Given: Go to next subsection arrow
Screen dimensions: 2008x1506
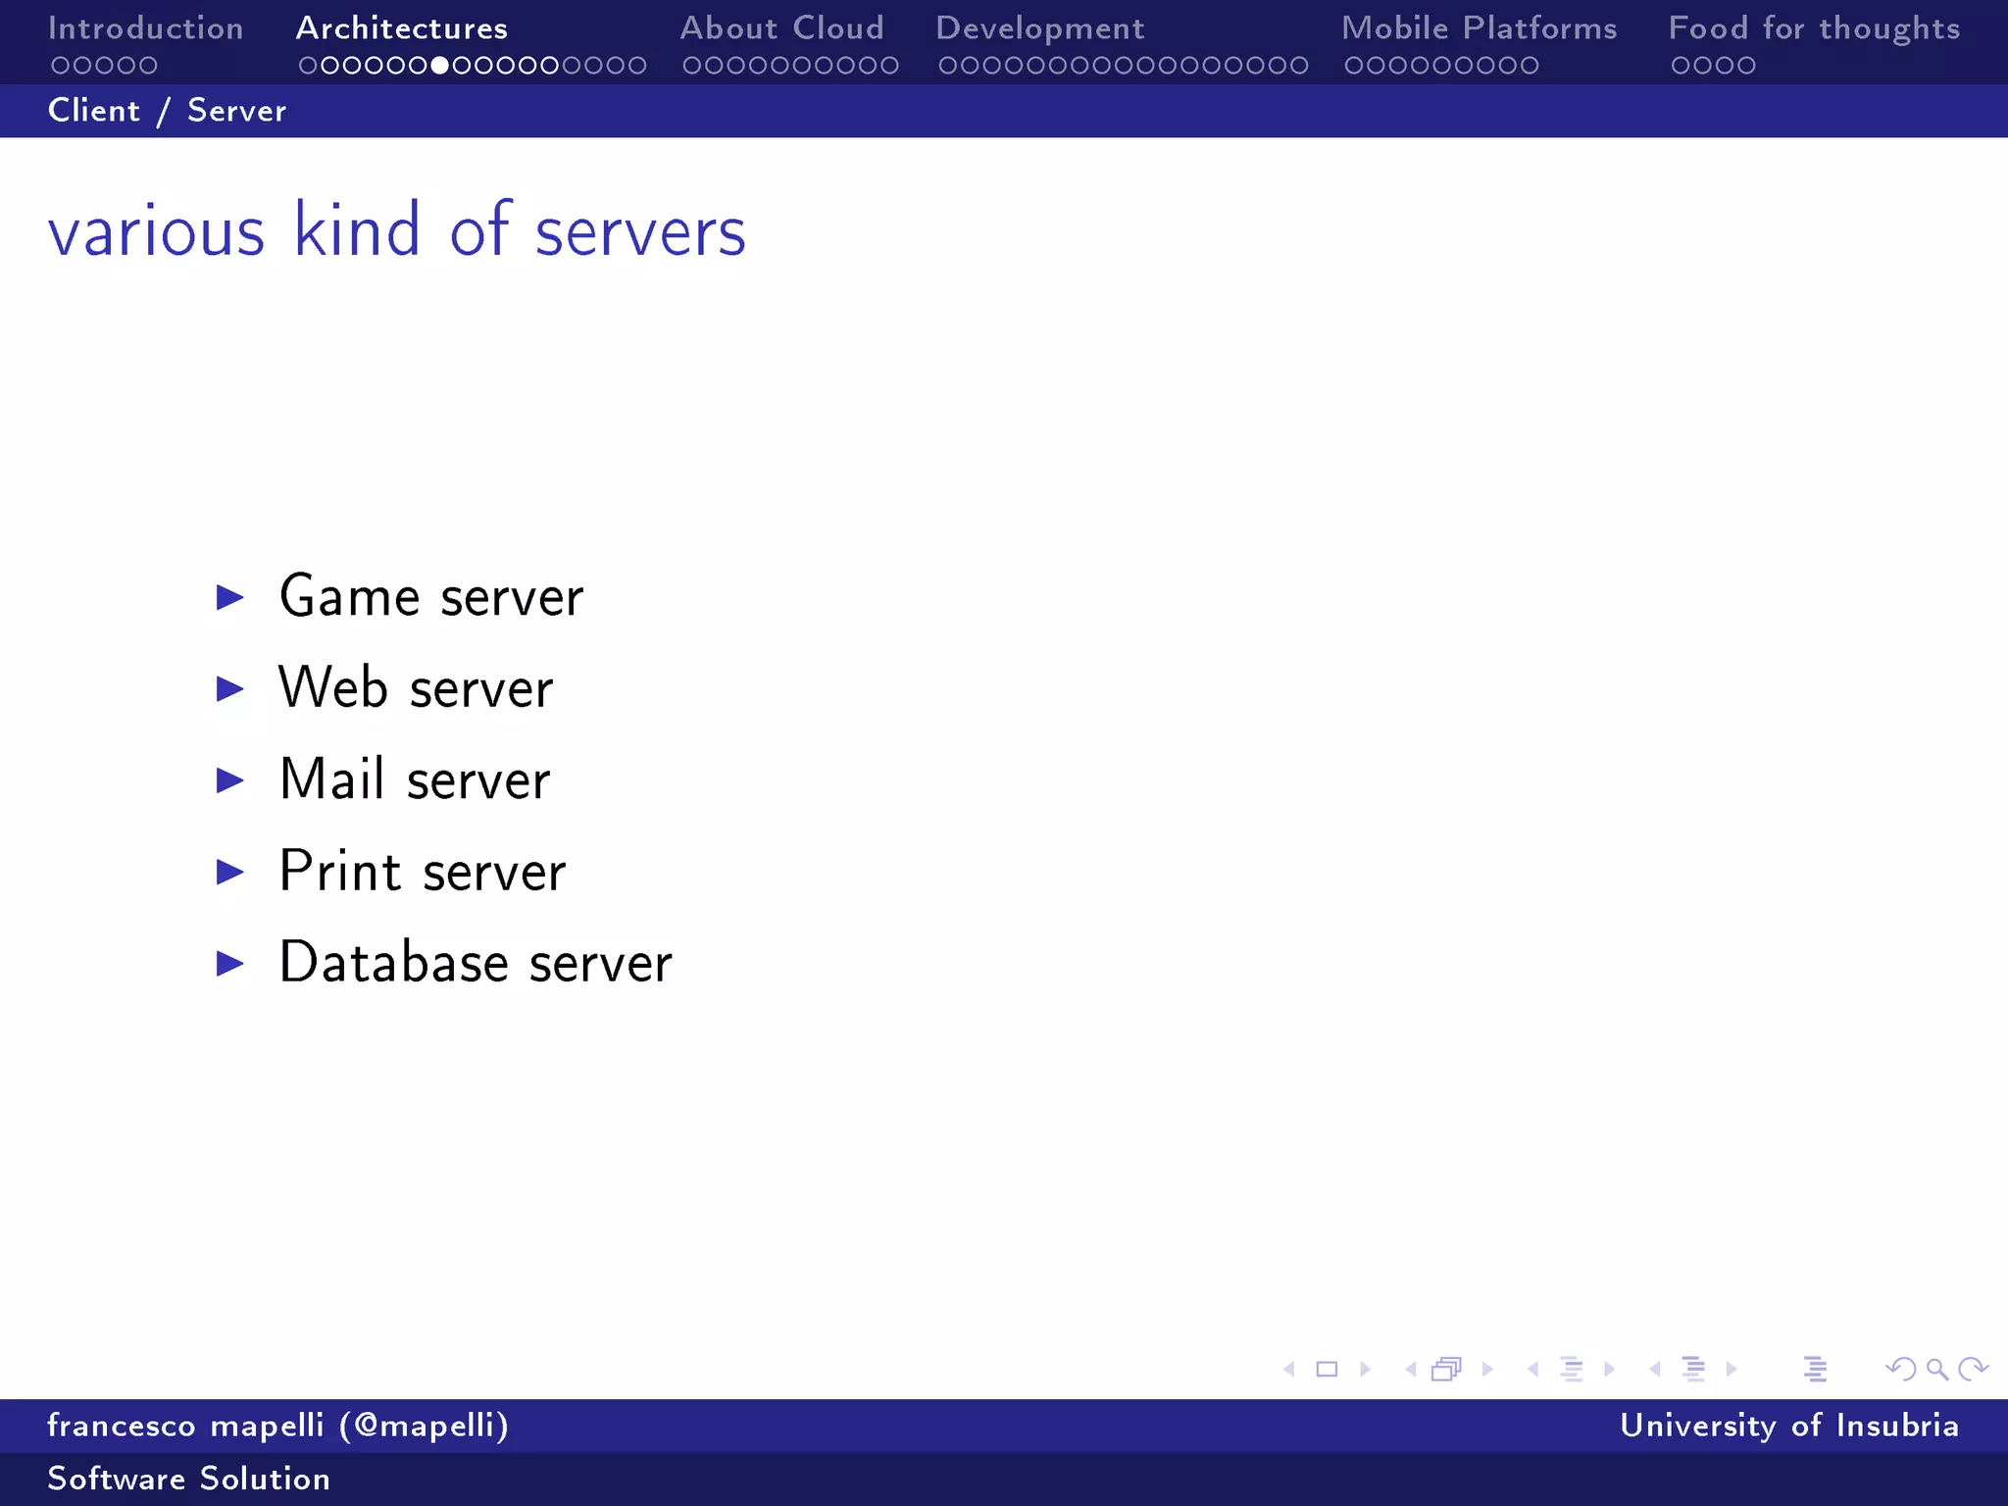Looking at the screenshot, I should 1609,1369.
